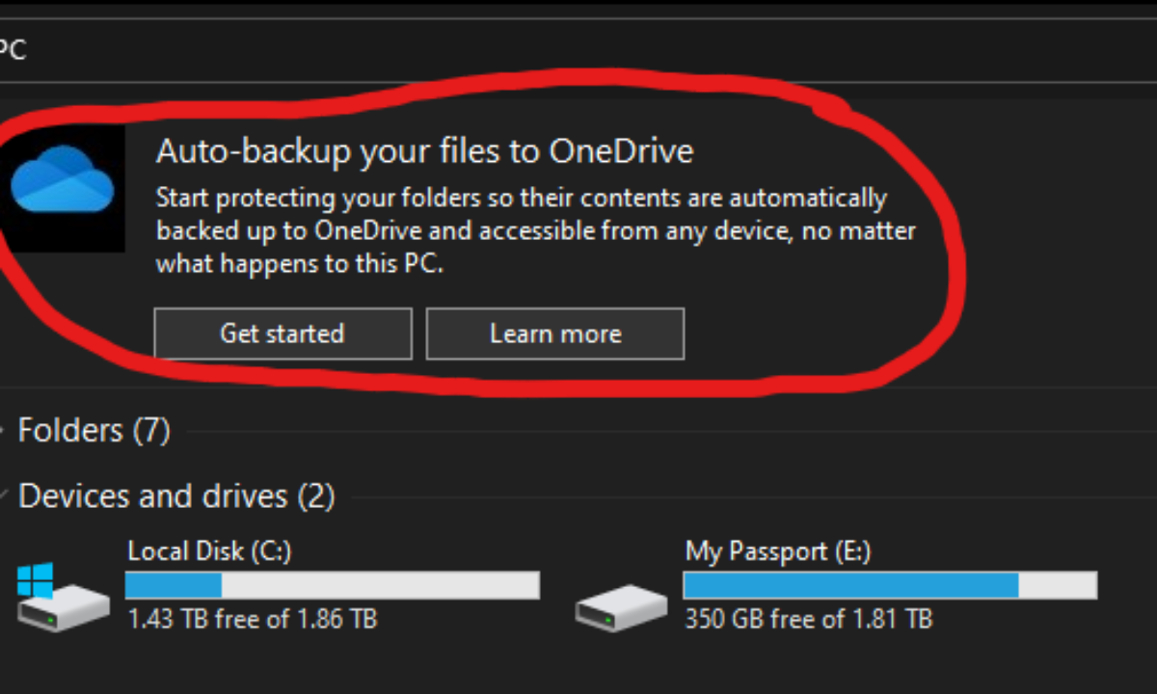1157x694 pixels.
Task: Click the 350 GB free of 1.81 TB text
Action: 809,618
